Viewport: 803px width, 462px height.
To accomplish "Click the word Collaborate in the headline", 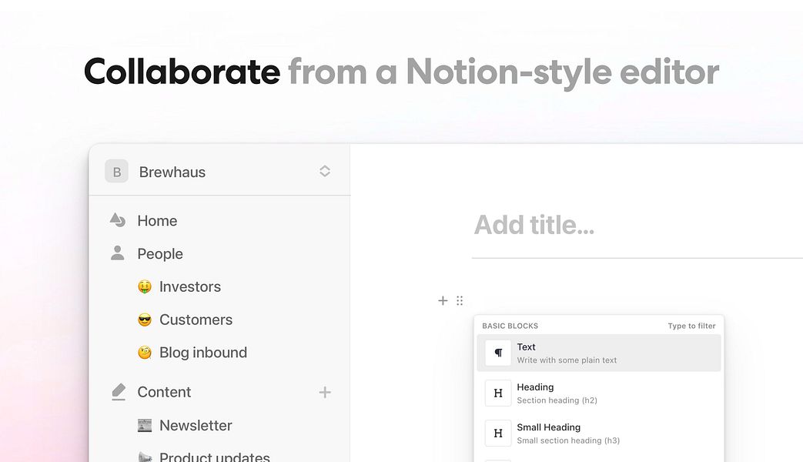I will coord(182,71).
